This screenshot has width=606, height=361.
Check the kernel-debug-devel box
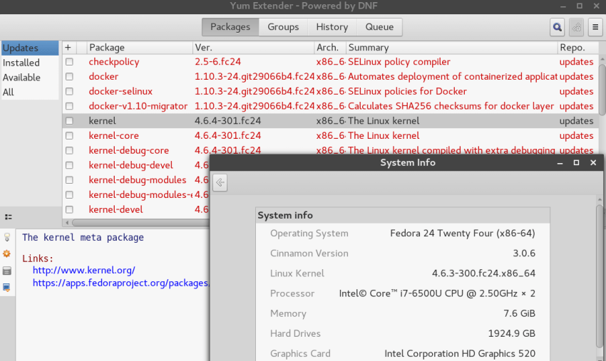click(69, 165)
